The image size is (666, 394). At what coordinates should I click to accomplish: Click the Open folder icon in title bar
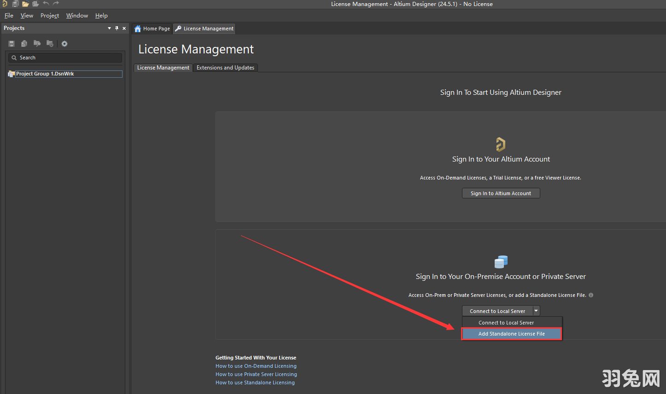pos(25,4)
